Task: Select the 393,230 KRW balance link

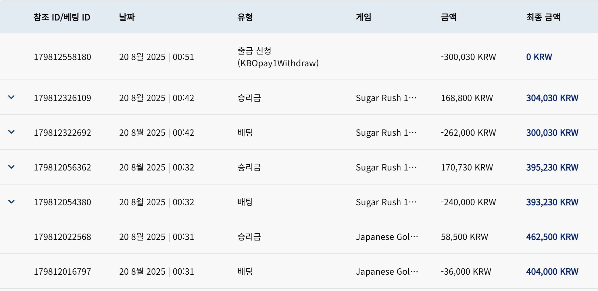Action: click(552, 202)
